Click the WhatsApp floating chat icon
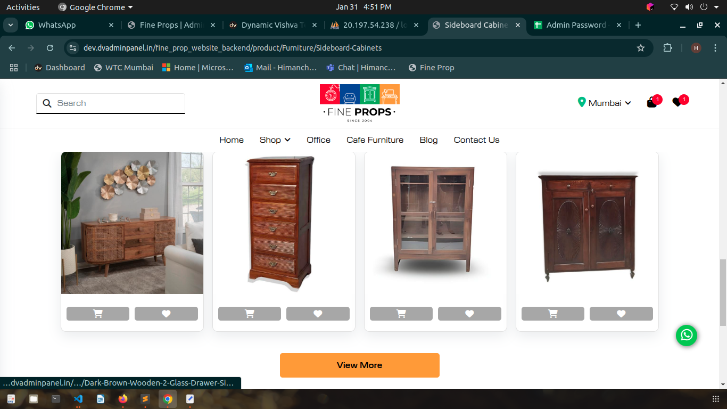727x409 pixels. 687,335
